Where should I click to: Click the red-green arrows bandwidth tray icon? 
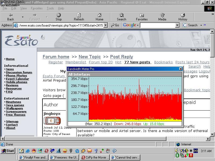coord(186,155)
